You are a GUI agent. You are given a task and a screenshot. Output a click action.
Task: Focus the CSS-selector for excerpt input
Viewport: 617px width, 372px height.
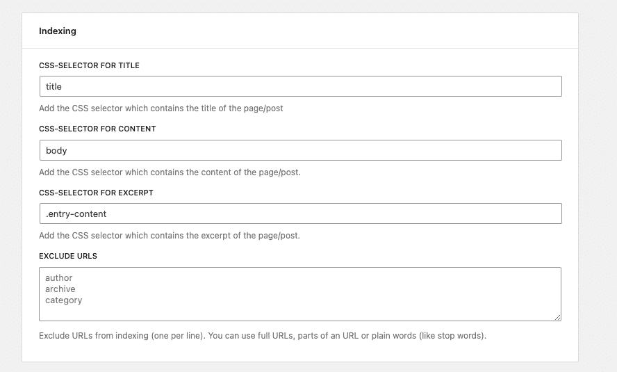coord(301,213)
